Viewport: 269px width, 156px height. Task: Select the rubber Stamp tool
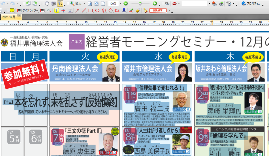pyautogui.click(x=146, y=10)
